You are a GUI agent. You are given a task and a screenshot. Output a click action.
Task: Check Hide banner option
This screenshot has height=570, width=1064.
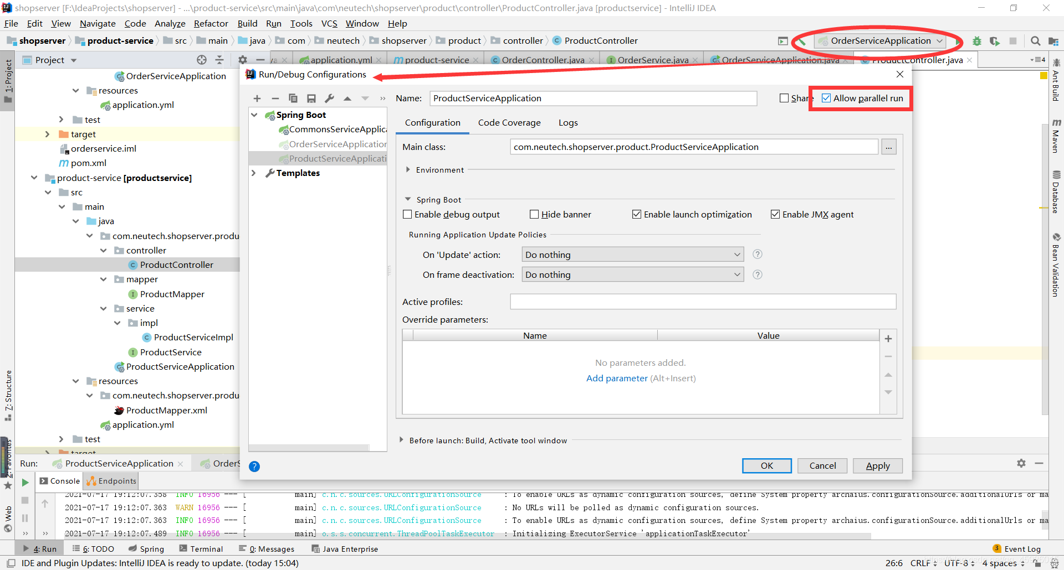pyautogui.click(x=534, y=214)
